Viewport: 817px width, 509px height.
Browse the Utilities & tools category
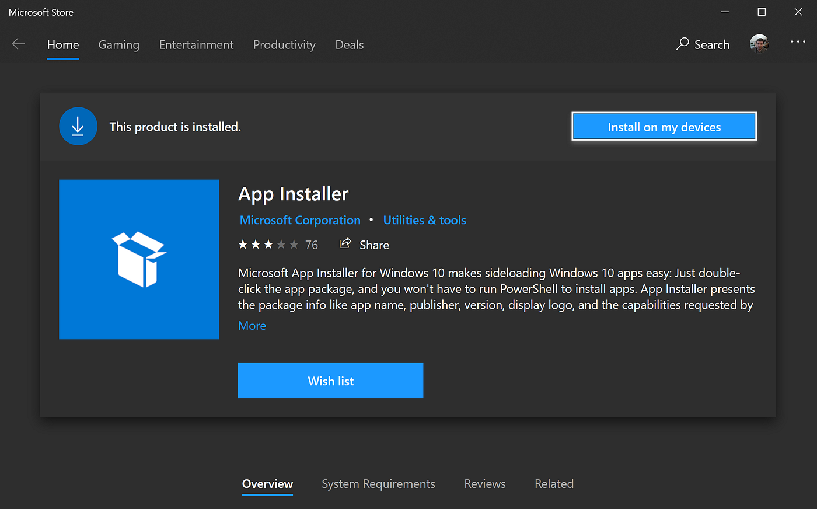tap(424, 220)
